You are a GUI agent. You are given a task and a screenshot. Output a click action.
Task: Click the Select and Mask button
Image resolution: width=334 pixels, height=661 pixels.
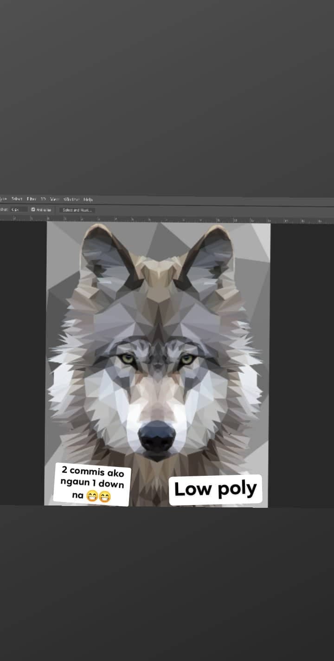pos(77,210)
